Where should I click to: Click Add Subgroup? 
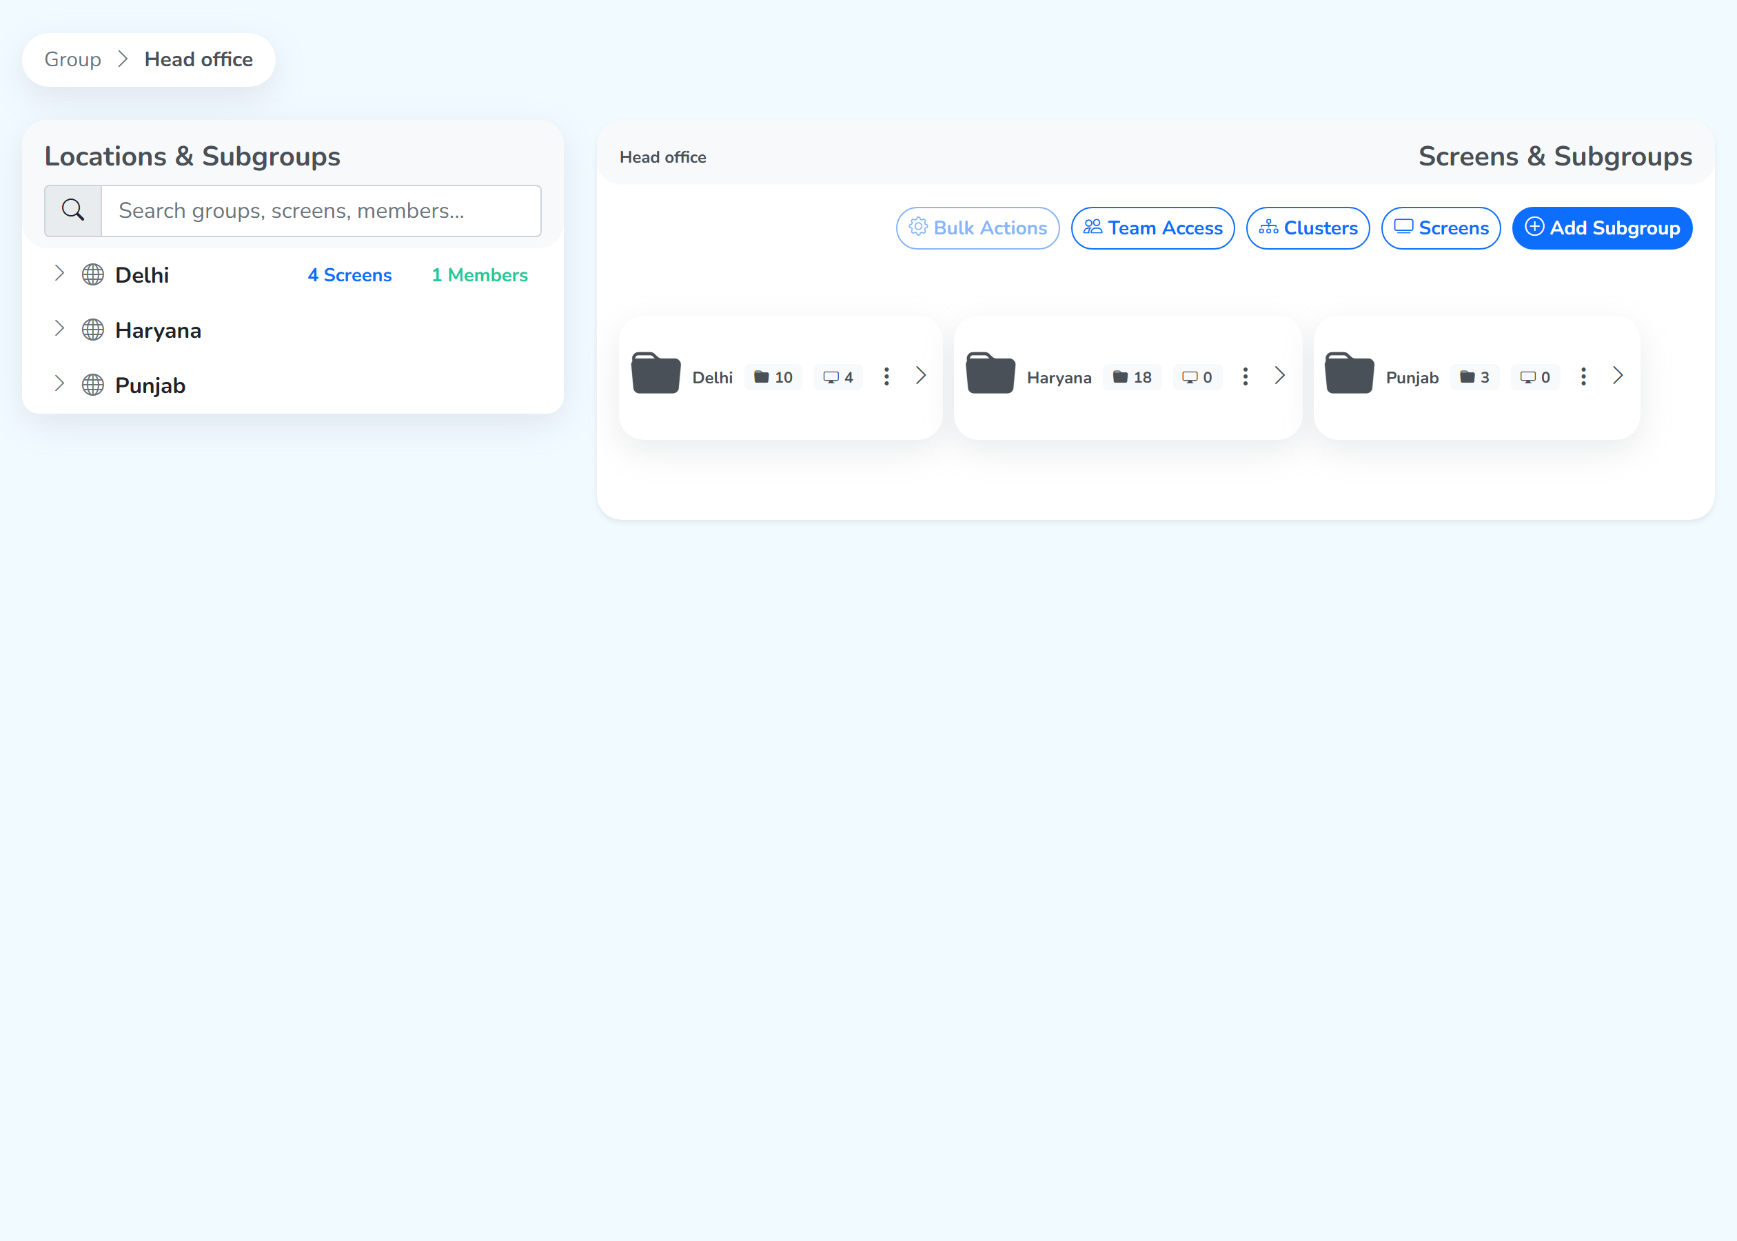[x=1602, y=228]
